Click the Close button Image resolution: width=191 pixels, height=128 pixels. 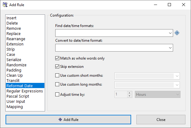click(x=161, y=120)
